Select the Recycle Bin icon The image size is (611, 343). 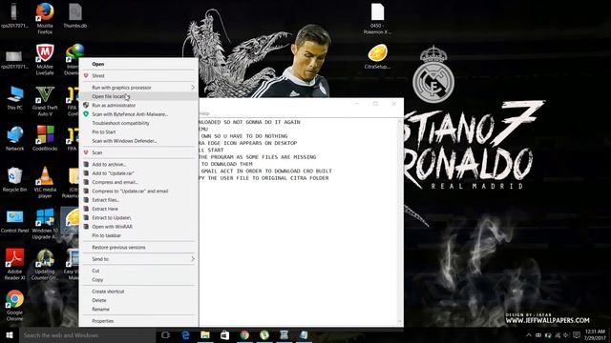[15, 180]
